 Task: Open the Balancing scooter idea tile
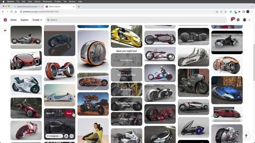126,75
